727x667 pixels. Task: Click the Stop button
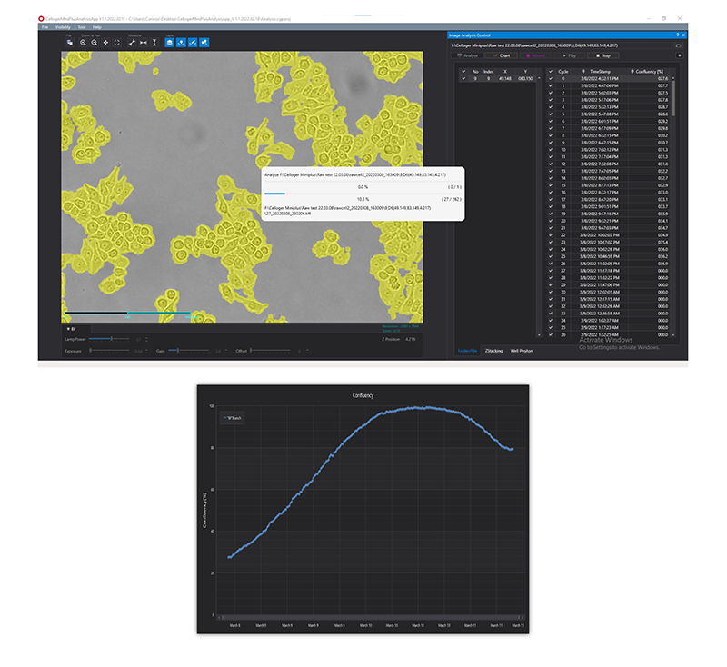pyautogui.click(x=603, y=55)
